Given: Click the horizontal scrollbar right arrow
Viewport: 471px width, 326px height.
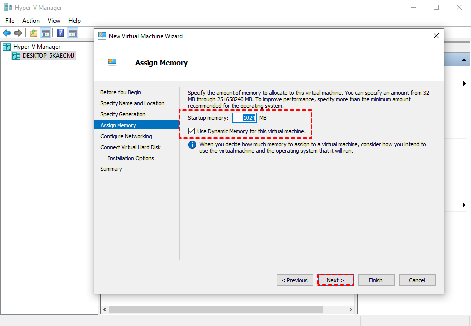Looking at the screenshot, I should coord(352,309).
